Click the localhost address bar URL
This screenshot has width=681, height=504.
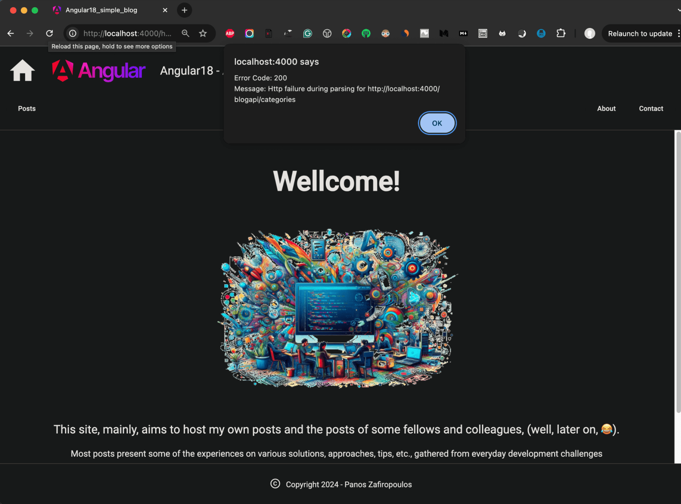tap(127, 33)
